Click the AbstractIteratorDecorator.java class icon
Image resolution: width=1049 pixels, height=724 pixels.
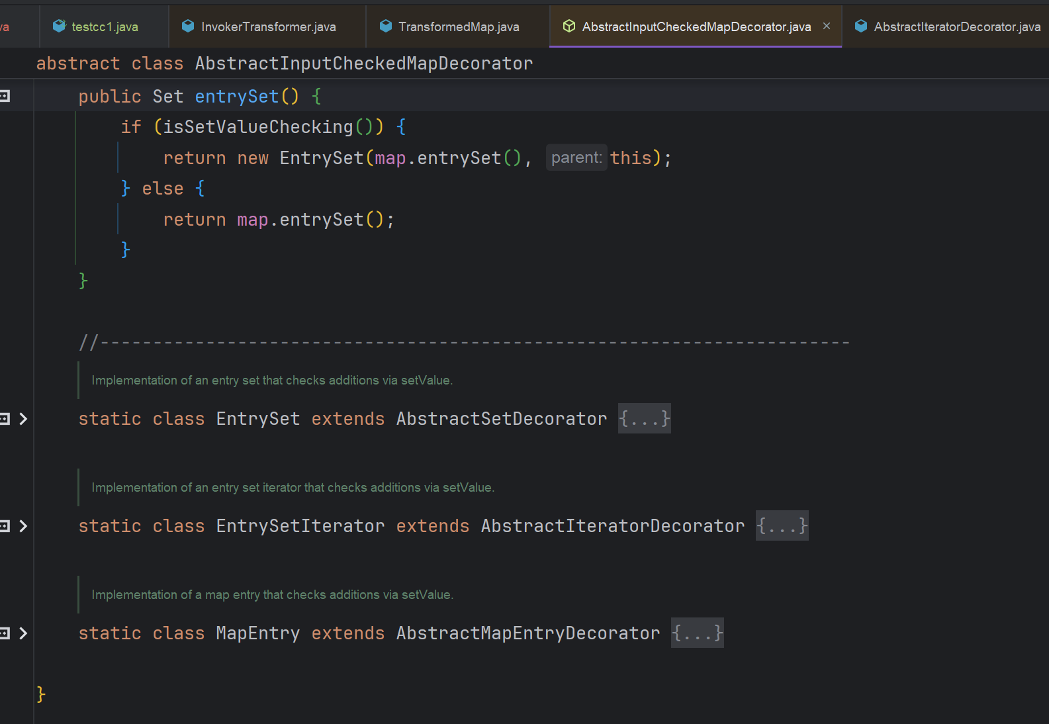point(861,26)
